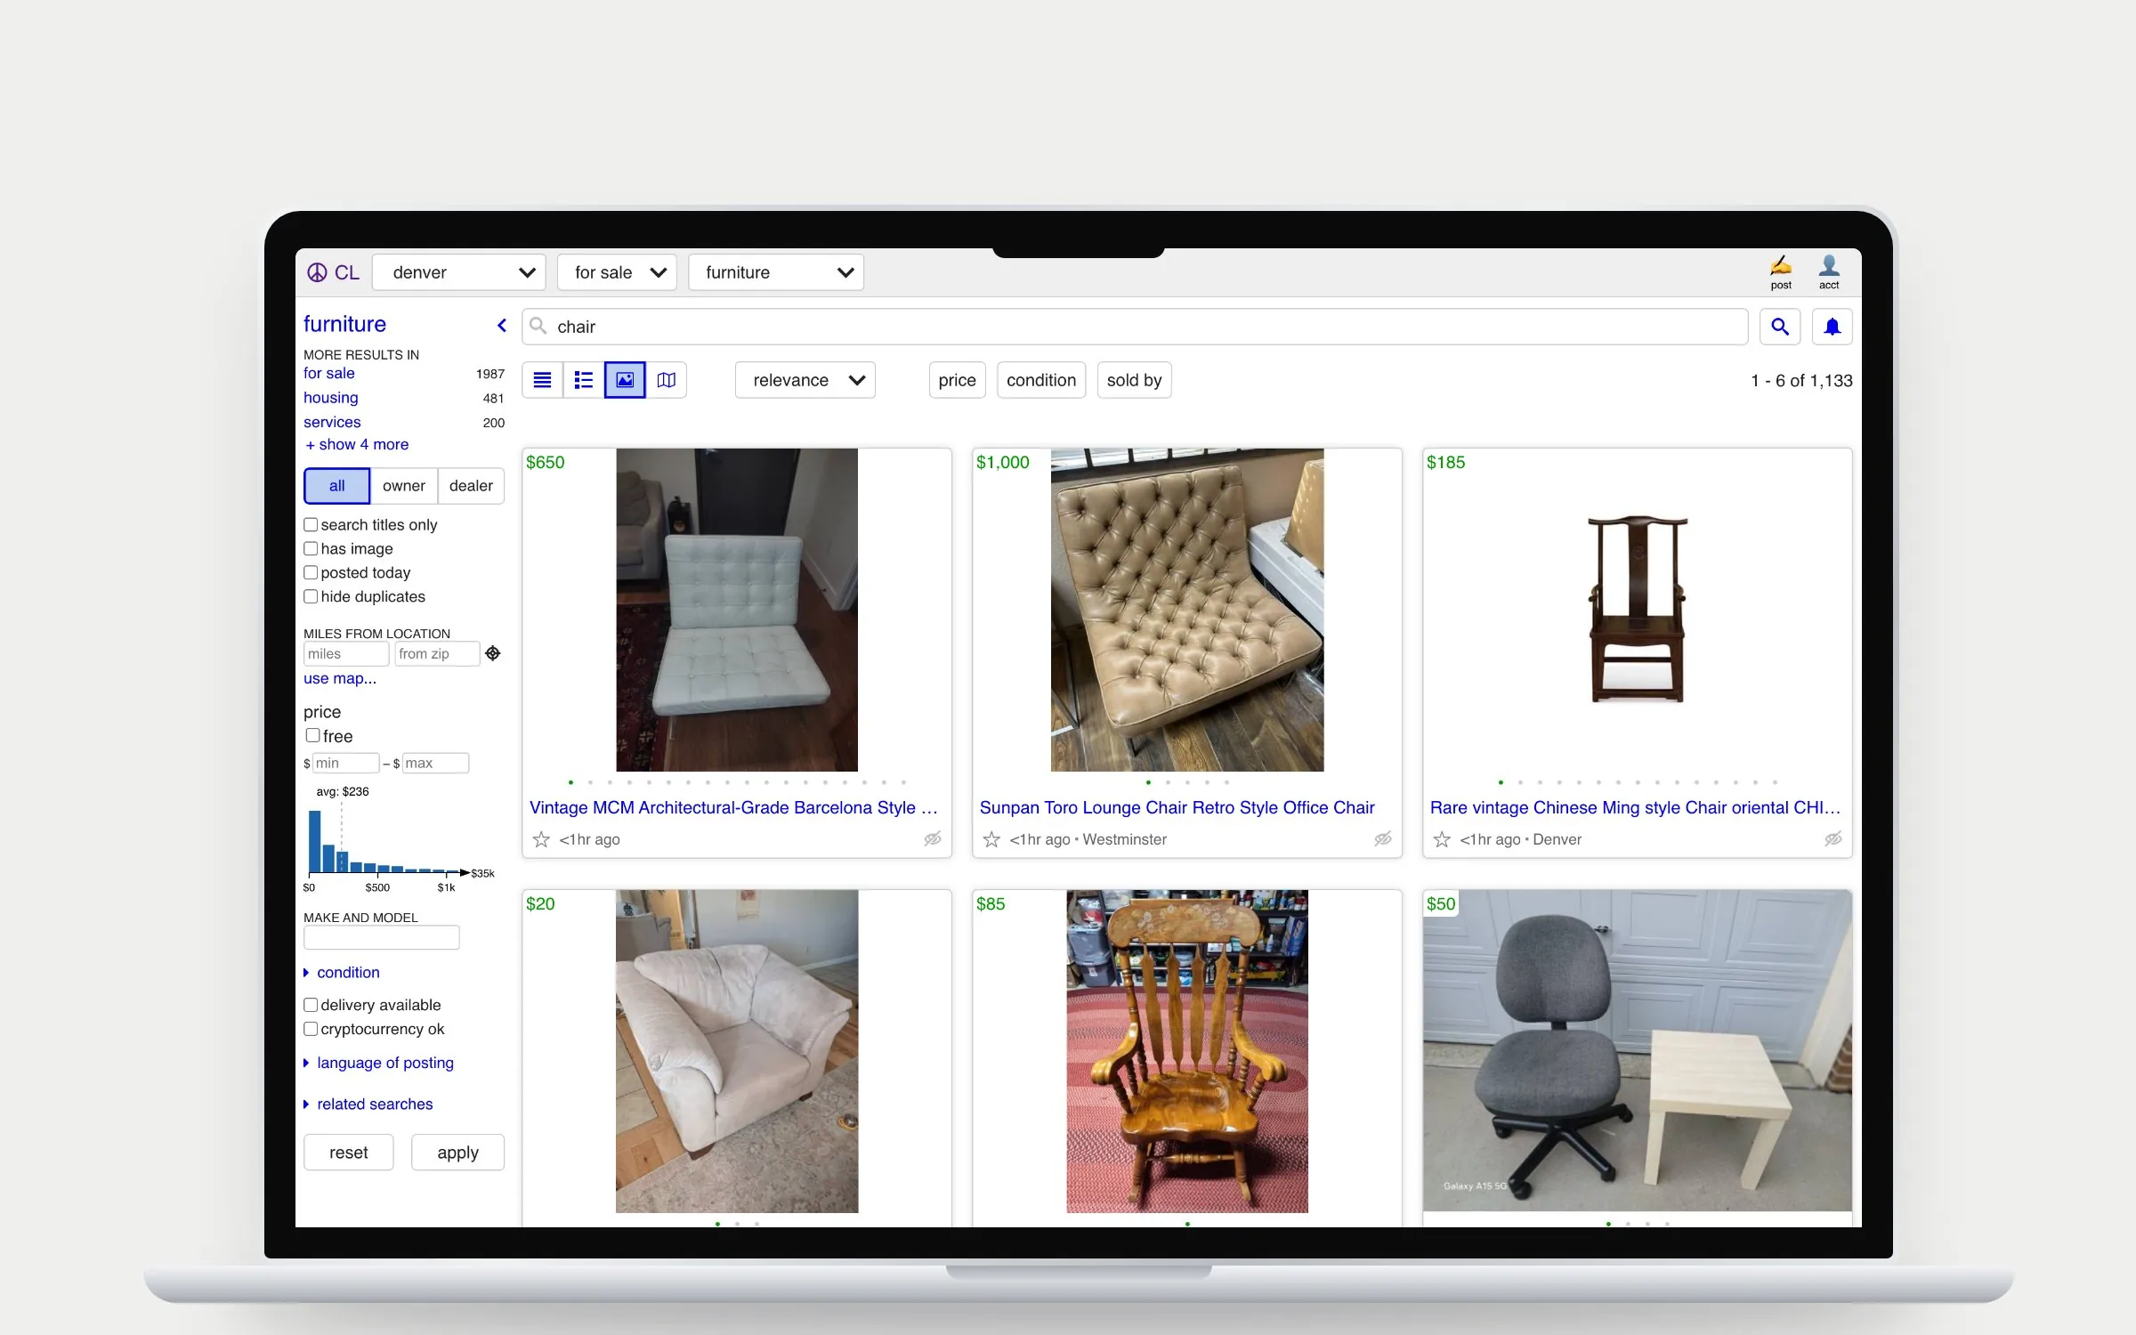The height and width of the screenshot is (1335, 2136).
Task: Open the for sale category dropdown
Action: (617, 272)
